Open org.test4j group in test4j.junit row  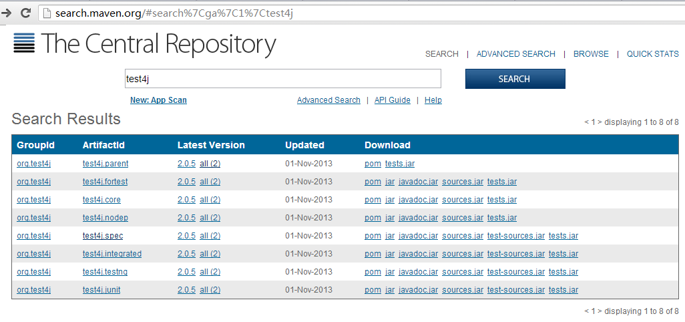(x=33, y=290)
